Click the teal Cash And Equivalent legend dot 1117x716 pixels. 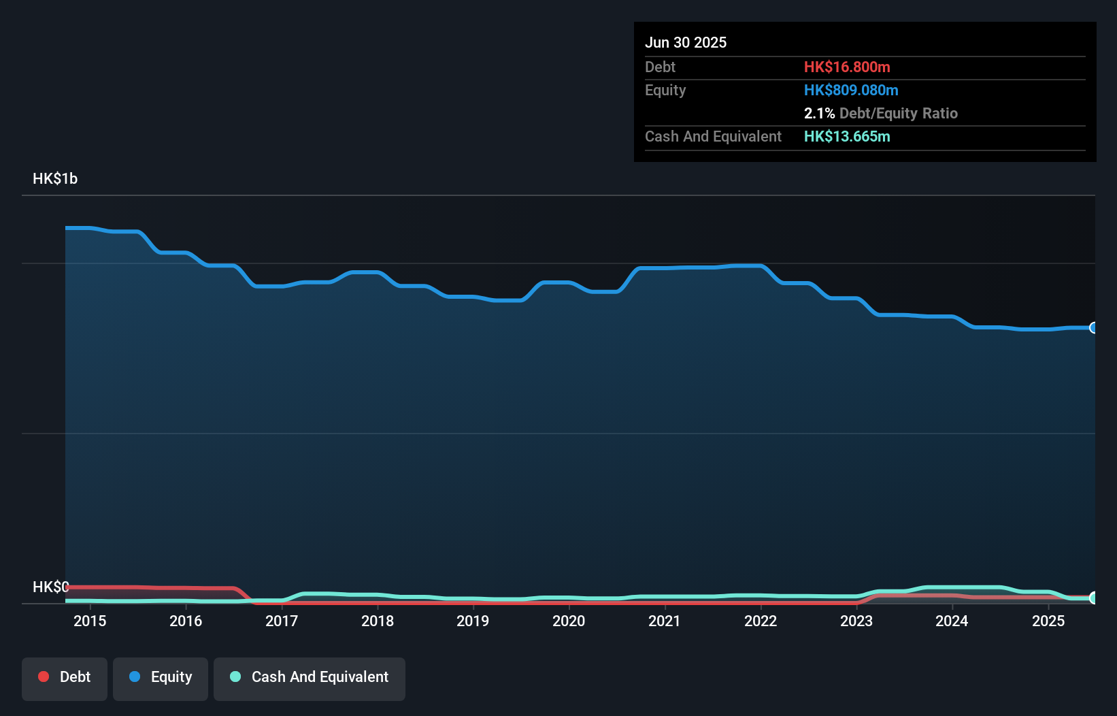[x=235, y=677]
